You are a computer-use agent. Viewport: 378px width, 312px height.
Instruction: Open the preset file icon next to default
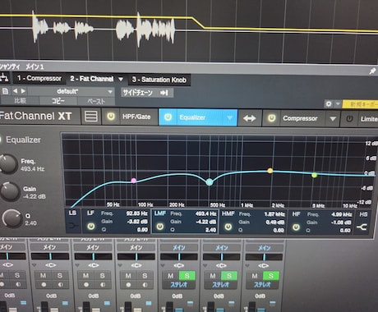coord(5,91)
